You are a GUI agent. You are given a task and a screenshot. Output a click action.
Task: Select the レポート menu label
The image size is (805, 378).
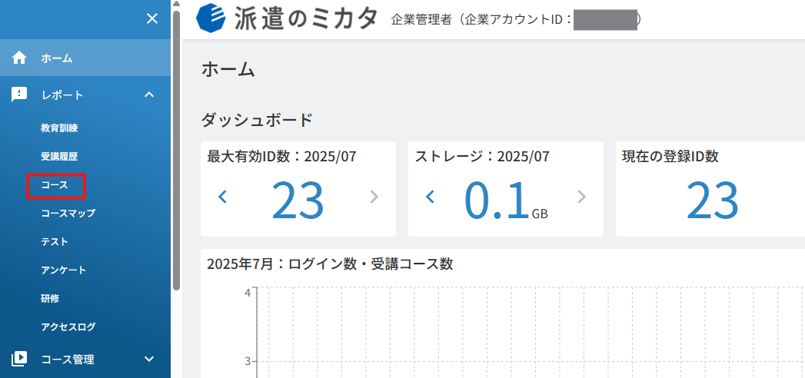tap(62, 95)
